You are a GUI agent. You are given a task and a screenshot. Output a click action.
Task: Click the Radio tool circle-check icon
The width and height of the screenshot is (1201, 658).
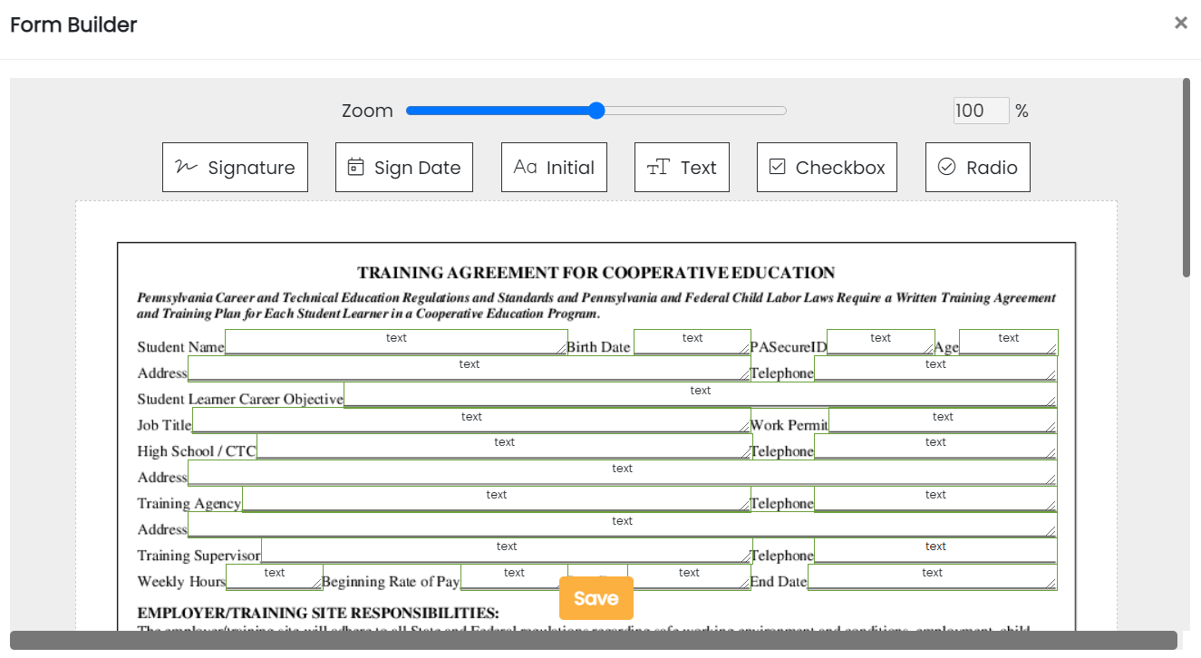[946, 167]
